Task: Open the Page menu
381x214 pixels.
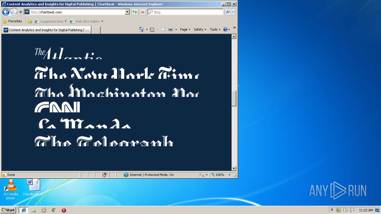Action: coord(185,29)
